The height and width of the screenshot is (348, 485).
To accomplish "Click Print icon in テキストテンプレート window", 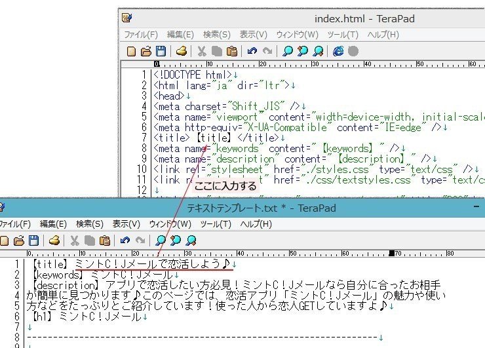I will 54,241.
